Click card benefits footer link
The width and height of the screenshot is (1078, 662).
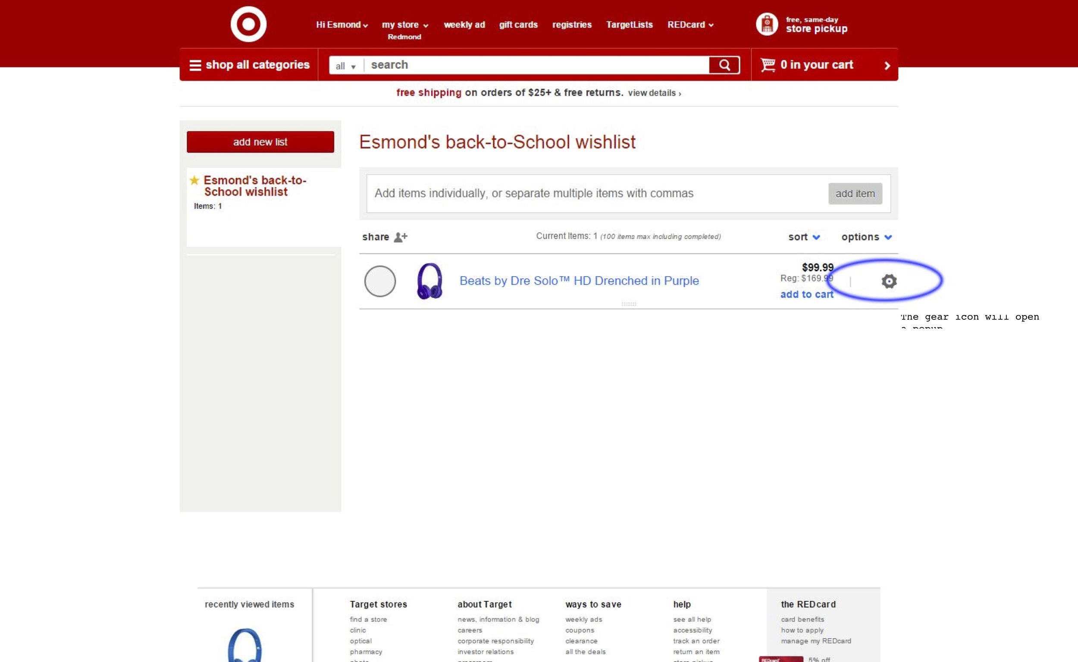tap(802, 619)
